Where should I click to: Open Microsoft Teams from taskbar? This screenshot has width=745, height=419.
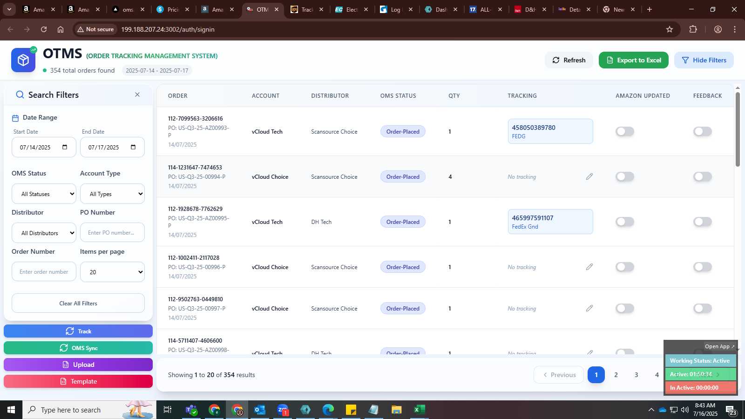coord(191,410)
